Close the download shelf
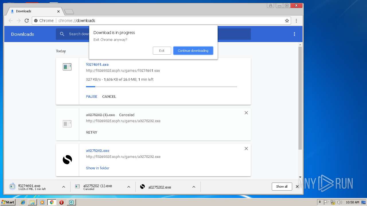This screenshot has height=206, width=367. pyautogui.click(x=297, y=187)
